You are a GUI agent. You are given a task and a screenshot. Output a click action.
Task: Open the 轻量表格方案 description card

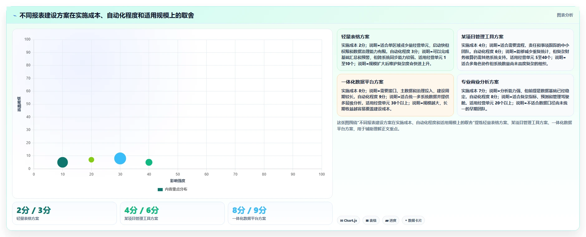pos(395,50)
